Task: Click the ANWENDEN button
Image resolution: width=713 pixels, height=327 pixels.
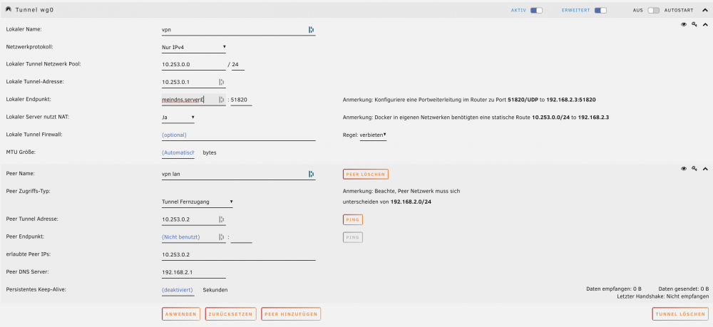Action: (181, 314)
